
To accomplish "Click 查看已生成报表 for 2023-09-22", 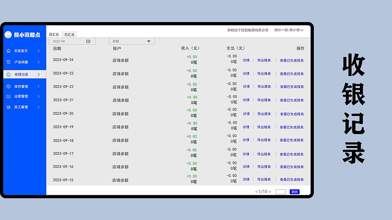I will pyautogui.click(x=292, y=87).
